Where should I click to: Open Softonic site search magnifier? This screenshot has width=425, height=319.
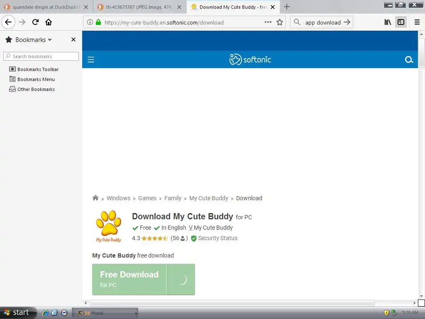pyautogui.click(x=409, y=59)
